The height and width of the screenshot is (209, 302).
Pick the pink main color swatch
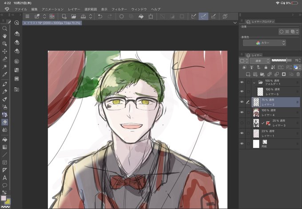pos(4,198)
